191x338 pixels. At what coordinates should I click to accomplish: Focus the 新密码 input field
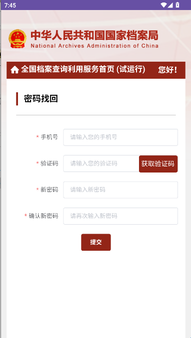(x=120, y=190)
